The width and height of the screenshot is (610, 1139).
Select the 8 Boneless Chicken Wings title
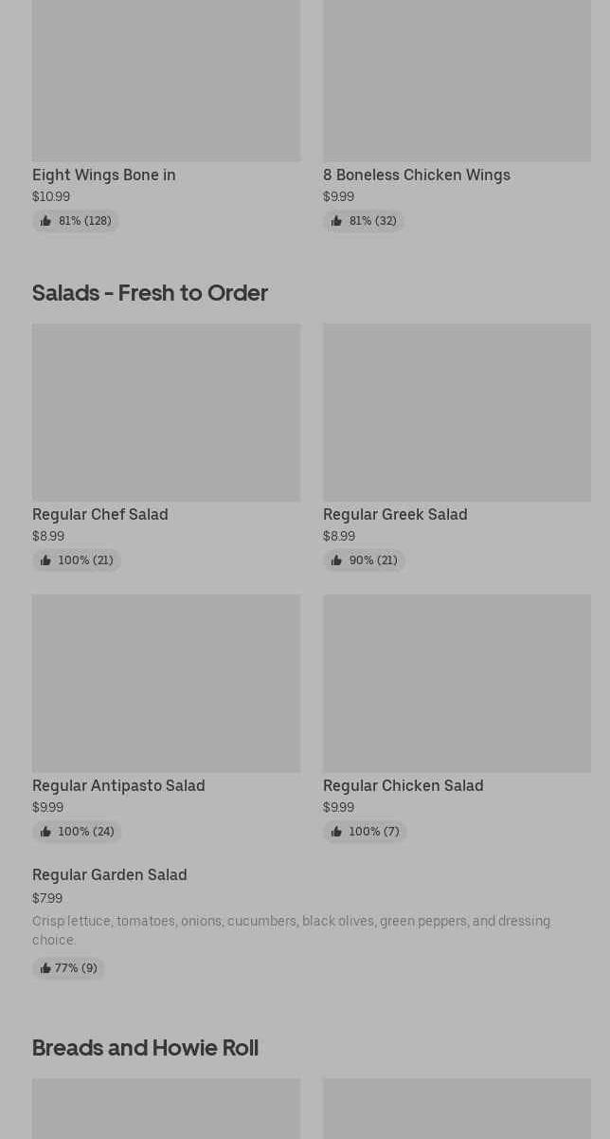[416, 175]
